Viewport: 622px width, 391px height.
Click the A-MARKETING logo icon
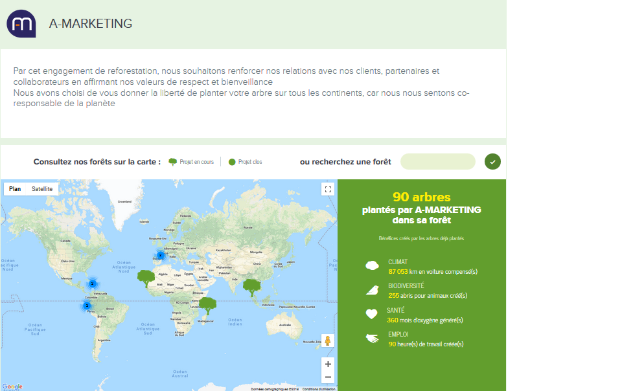[x=21, y=24]
